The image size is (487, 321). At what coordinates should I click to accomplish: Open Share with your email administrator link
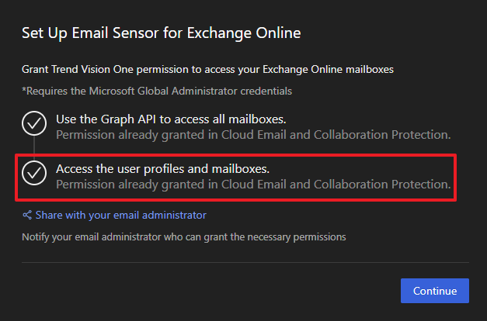coord(120,215)
